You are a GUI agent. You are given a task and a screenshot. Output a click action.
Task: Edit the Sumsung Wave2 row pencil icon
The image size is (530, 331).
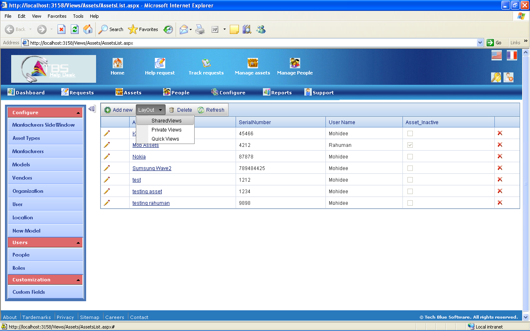(x=107, y=168)
